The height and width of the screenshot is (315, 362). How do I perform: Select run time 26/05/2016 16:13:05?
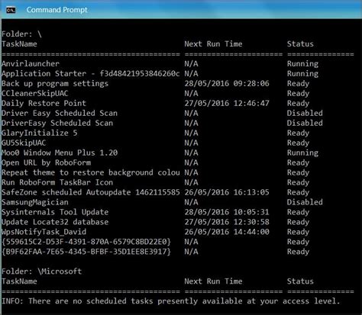pos(227,192)
